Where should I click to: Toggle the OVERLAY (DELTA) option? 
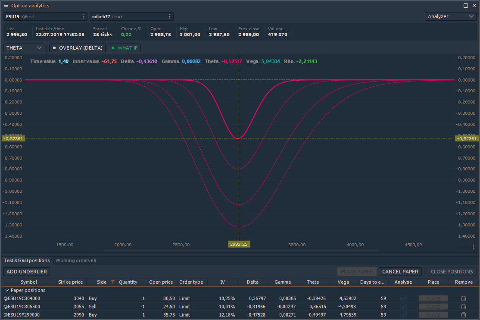78,48
